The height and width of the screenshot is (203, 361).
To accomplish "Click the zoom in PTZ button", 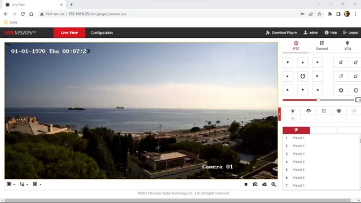I will [x=355, y=63].
